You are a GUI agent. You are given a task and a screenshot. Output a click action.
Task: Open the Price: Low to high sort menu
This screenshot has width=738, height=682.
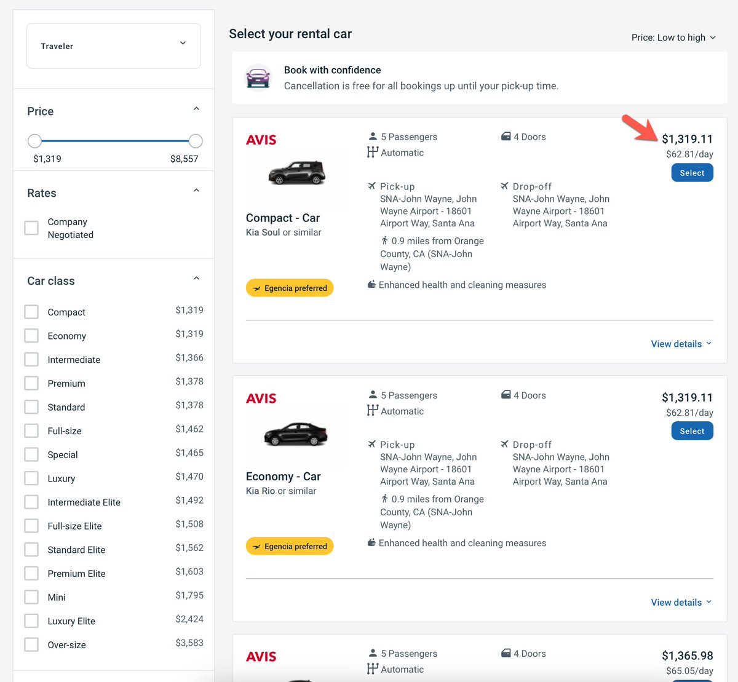click(673, 38)
